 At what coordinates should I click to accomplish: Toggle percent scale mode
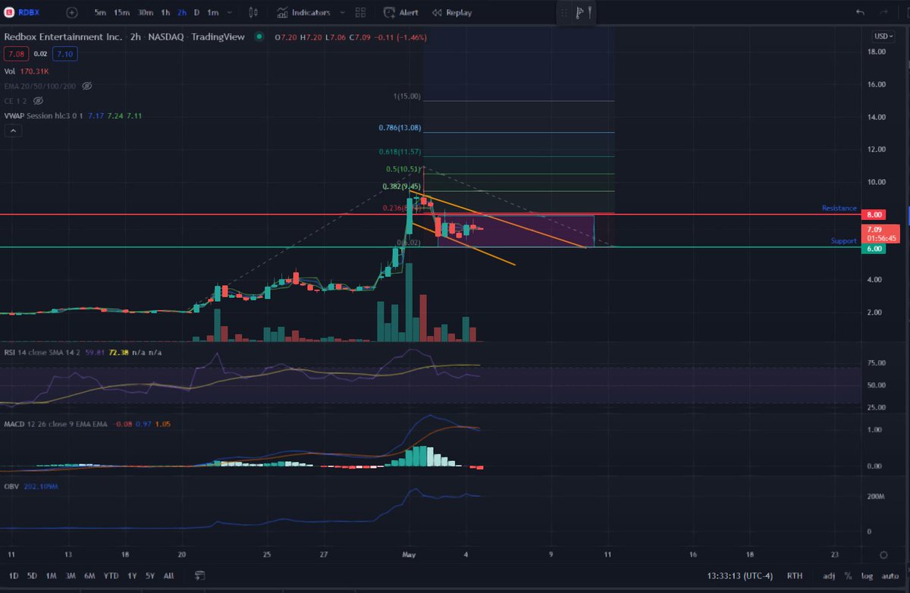[848, 576]
